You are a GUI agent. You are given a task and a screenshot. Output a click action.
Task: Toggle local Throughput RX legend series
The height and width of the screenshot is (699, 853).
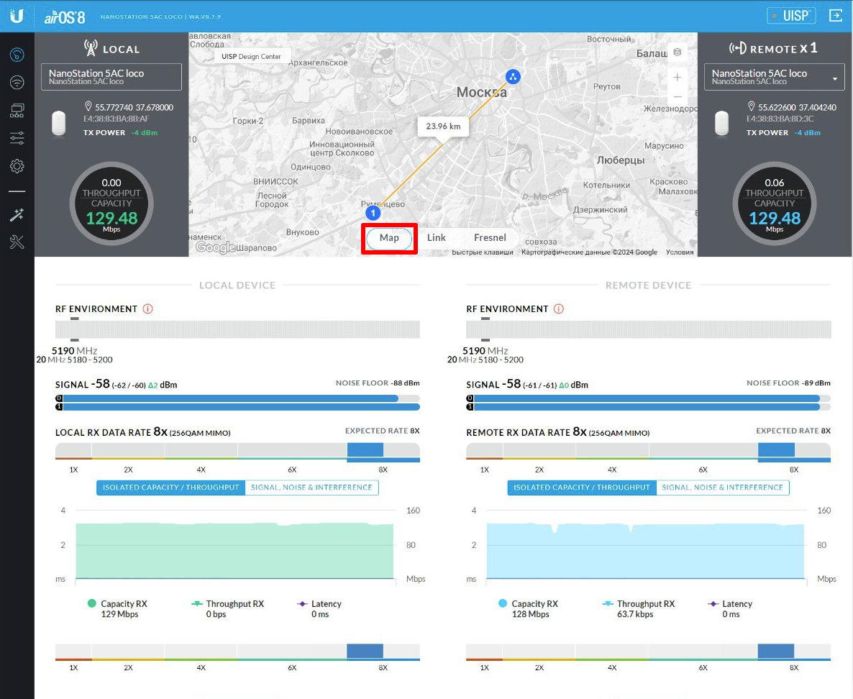228,608
